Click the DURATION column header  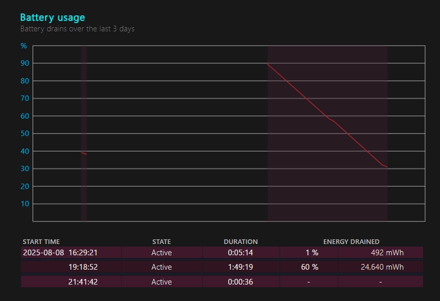pos(241,241)
